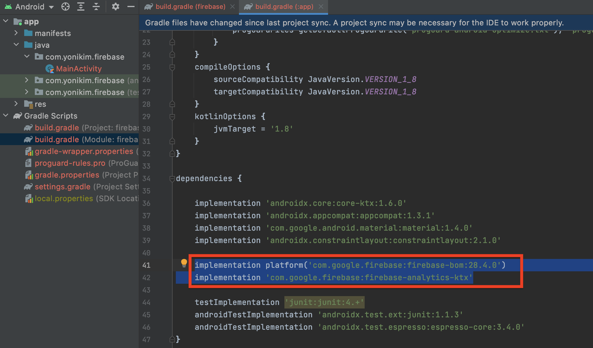The image size is (593, 348).
Task: Collapse the Gradle Scripts node
Action: point(6,116)
